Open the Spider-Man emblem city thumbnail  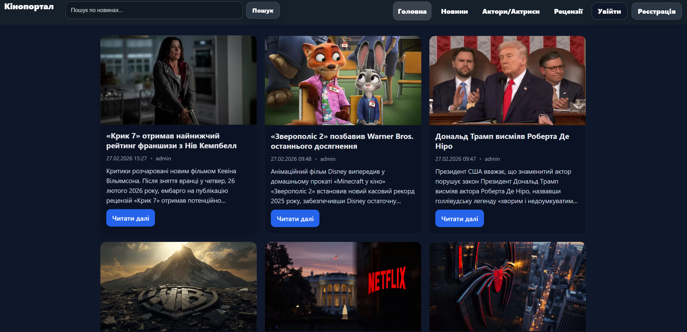point(508,287)
